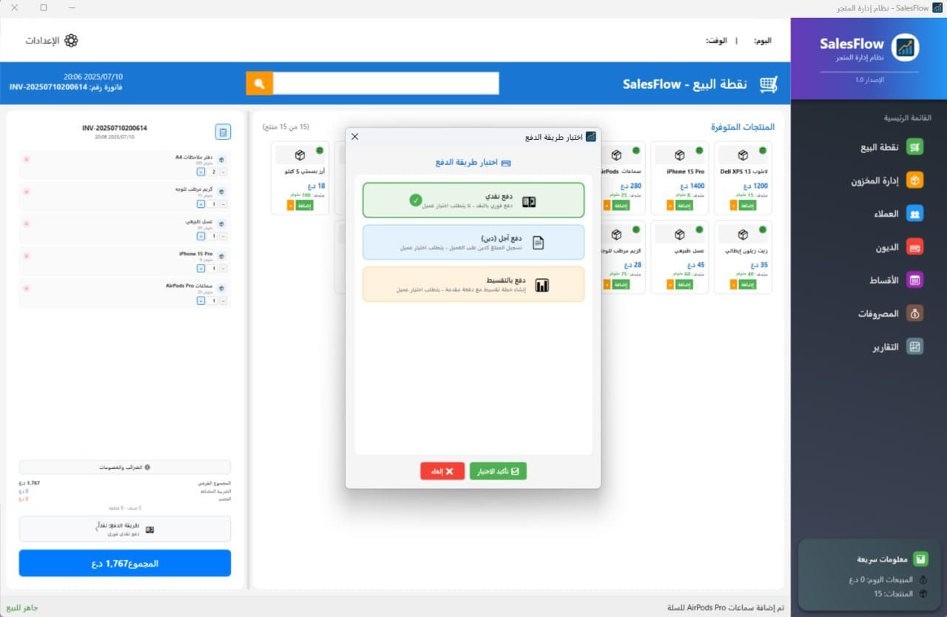
Task: Increase the iPhone 15 Pro cart quantity
Action: point(200,269)
